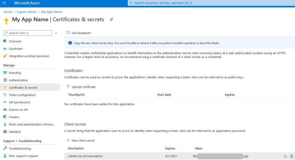Click the Start date column header
295x160 pixels.
tap(164, 95)
